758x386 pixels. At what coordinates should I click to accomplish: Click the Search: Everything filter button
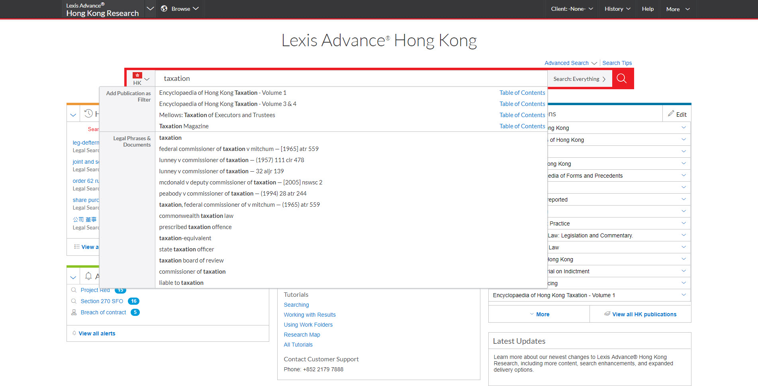(x=580, y=79)
